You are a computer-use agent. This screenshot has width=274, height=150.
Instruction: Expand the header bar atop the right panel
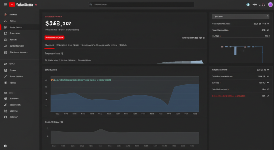(241, 17)
